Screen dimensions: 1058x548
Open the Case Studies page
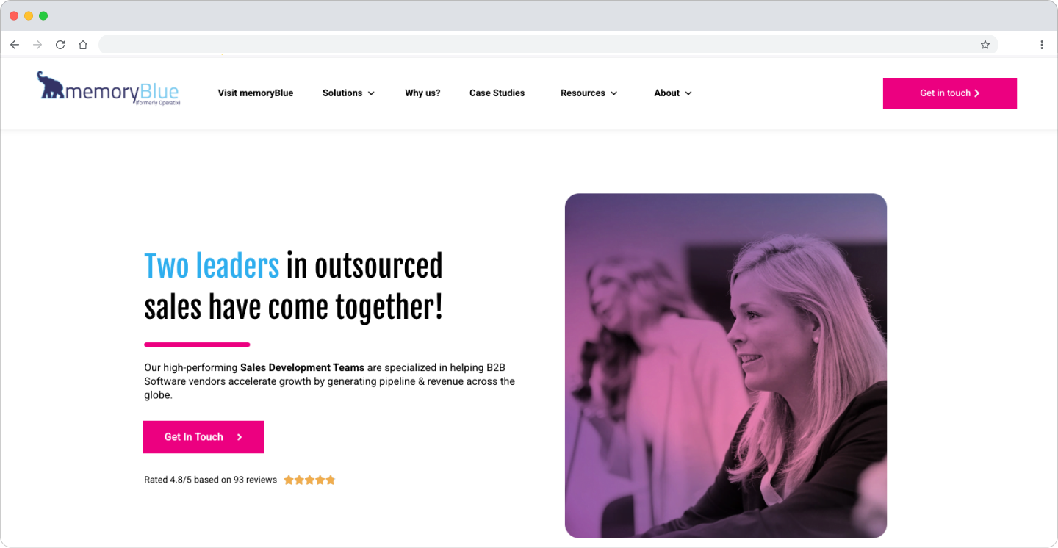497,93
